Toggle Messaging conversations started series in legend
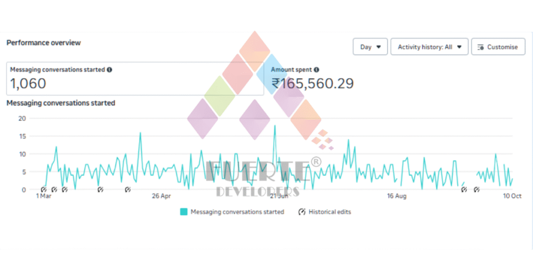 237,212
